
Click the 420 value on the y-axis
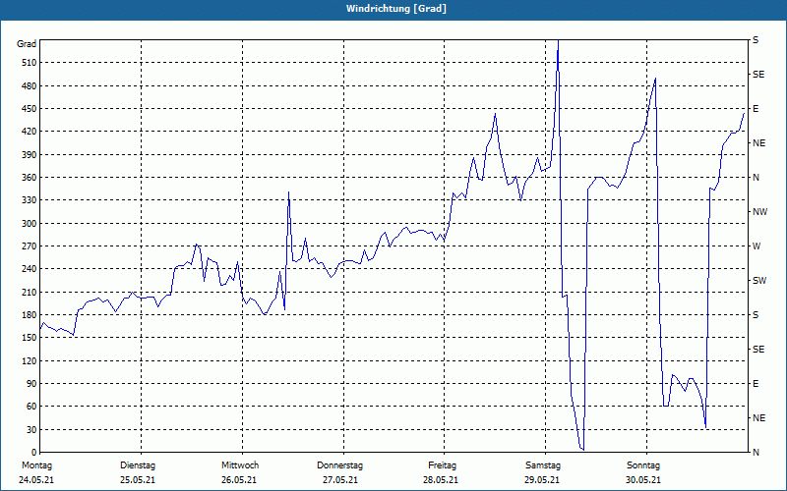[x=30, y=132]
